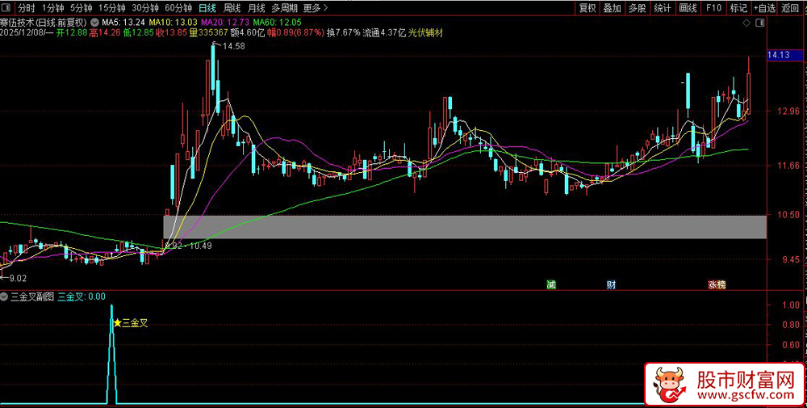The image size is (807, 408).
Task: Click the 2025/12/08 date label
Action: coord(22,32)
